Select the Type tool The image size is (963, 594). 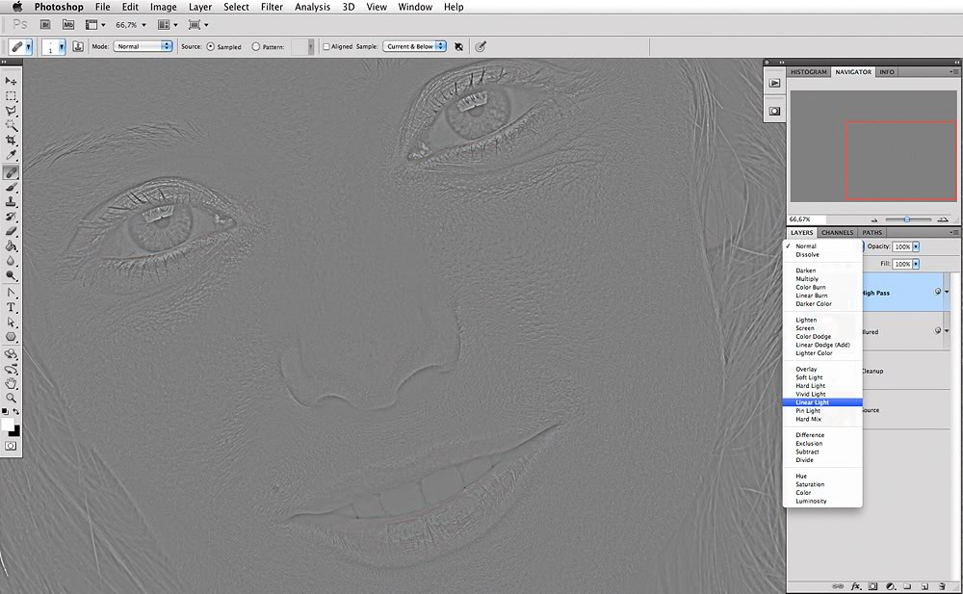pyautogui.click(x=11, y=308)
